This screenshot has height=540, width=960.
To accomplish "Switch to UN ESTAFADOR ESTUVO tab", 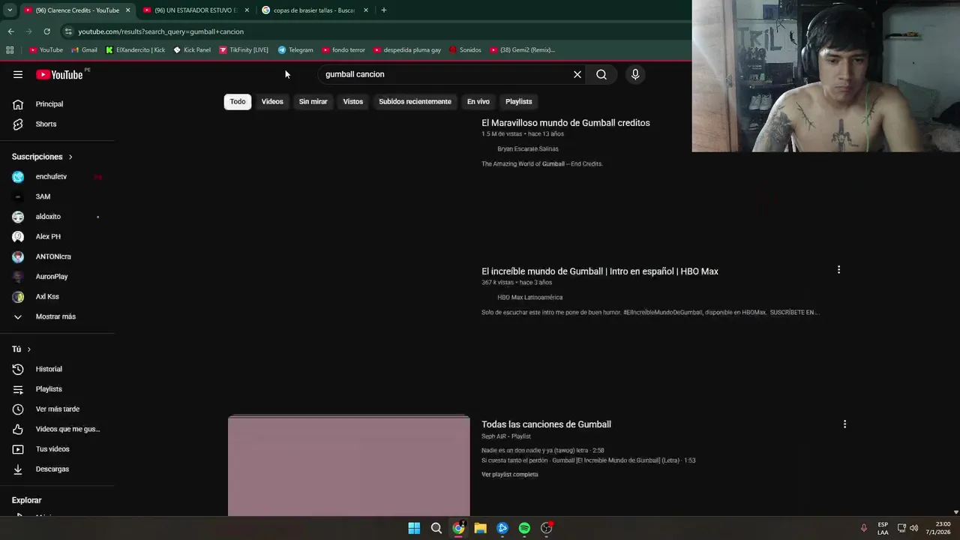I will tap(195, 10).
